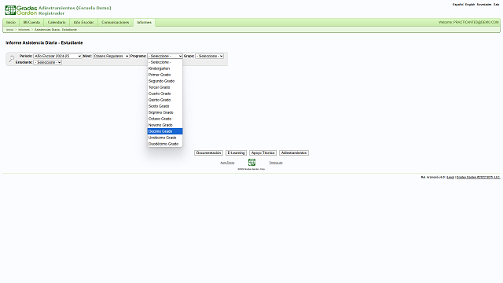Click the magnifying glass search icon

pyautogui.click(x=12, y=59)
